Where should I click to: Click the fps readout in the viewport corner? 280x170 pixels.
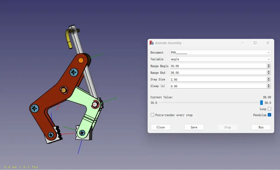pos(21,167)
